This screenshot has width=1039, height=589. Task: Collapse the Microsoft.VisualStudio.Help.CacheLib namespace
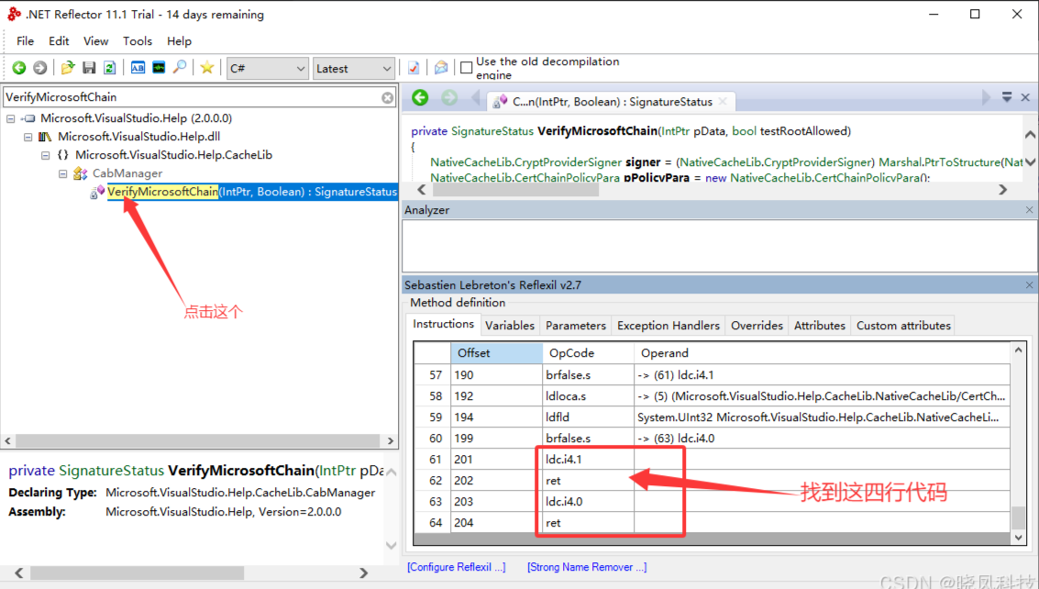[x=45, y=155]
